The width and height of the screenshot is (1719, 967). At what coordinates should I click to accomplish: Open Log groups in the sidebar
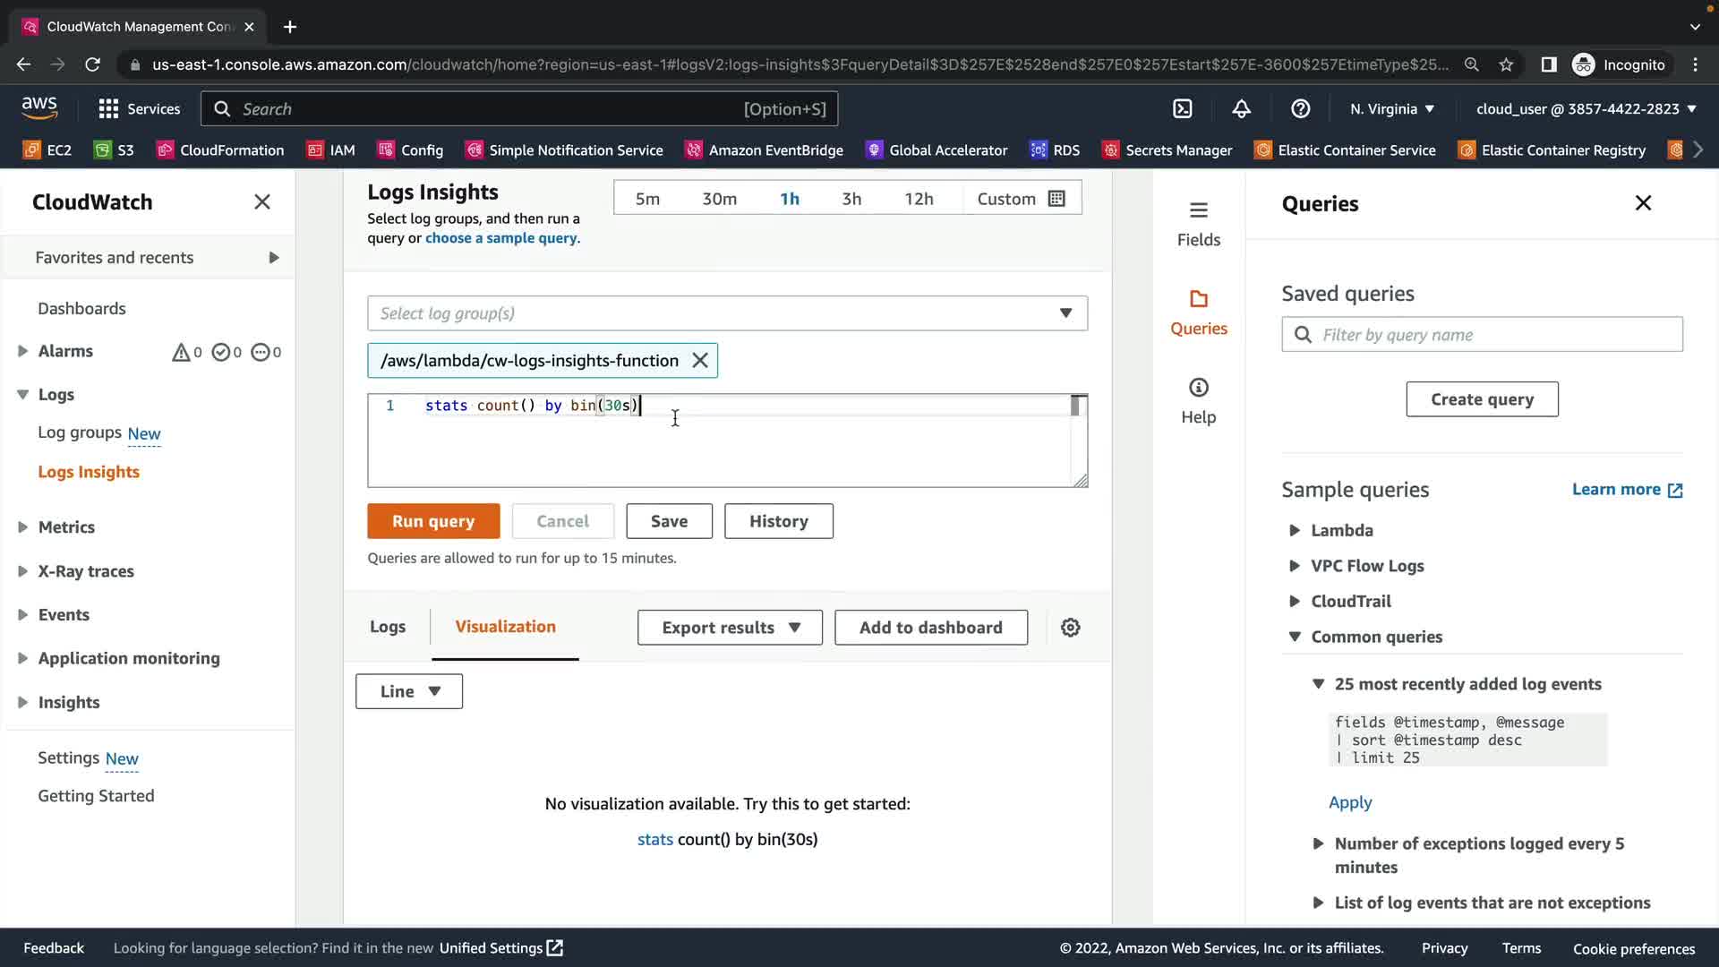pyautogui.click(x=80, y=432)
